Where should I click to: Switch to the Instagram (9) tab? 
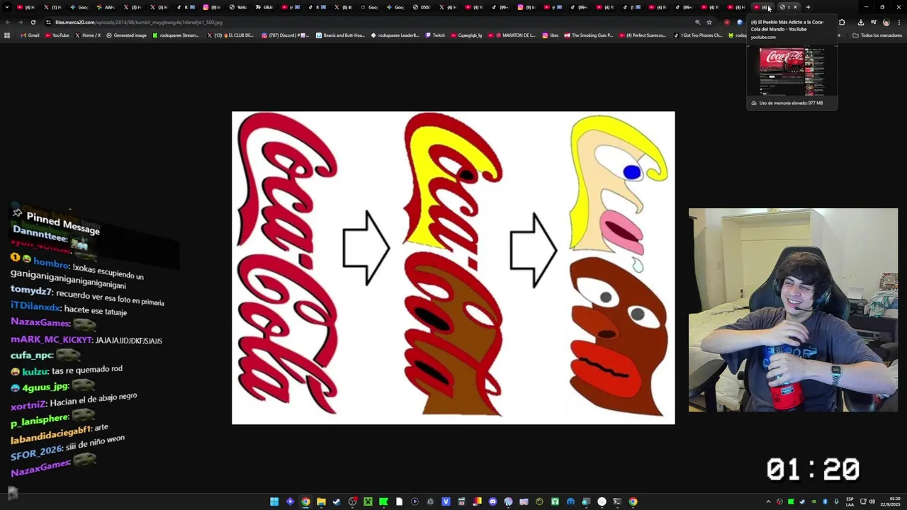click(211, 7)
